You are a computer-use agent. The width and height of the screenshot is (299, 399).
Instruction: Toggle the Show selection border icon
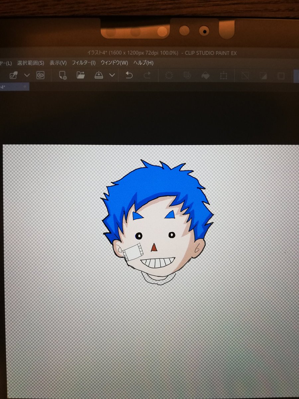(281, 76)
